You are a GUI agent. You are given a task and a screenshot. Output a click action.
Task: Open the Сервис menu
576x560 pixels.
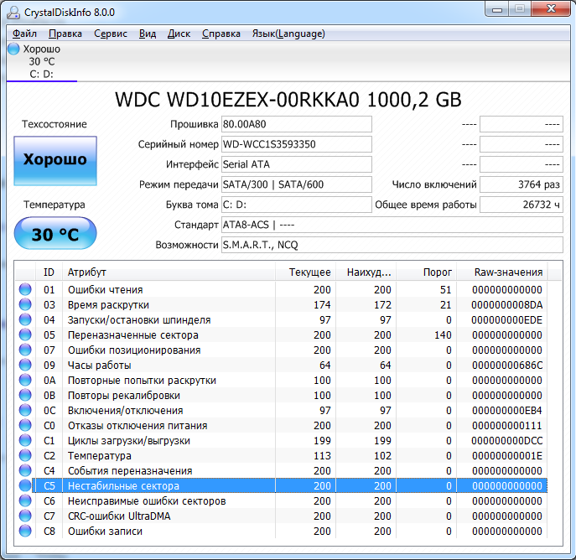[110, 34]
